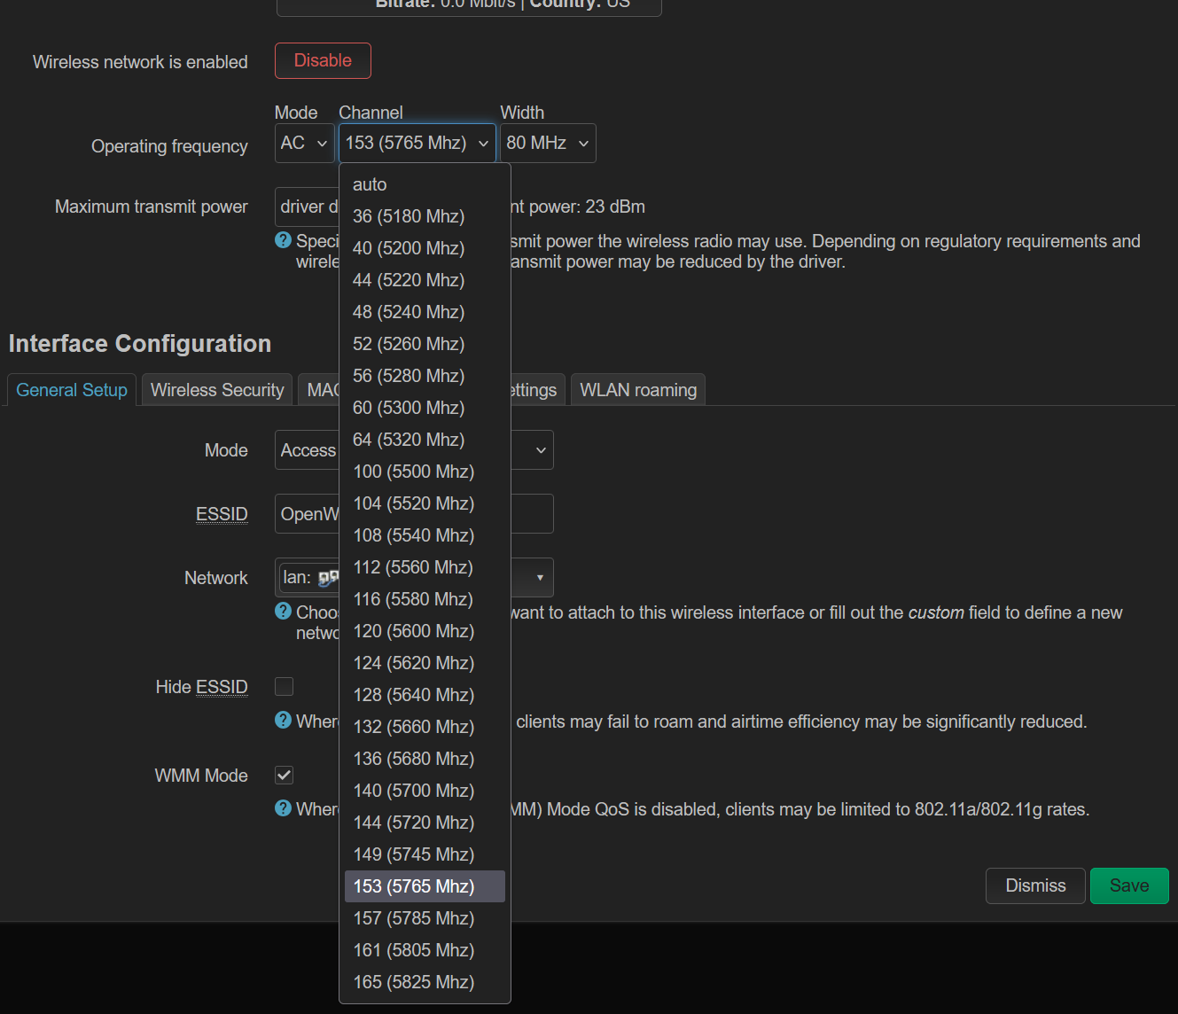This screenshot has height=1014, width=1178.
Task: Choose channel 52 (5260 Mhz)
Action: (x=425, y=344)
